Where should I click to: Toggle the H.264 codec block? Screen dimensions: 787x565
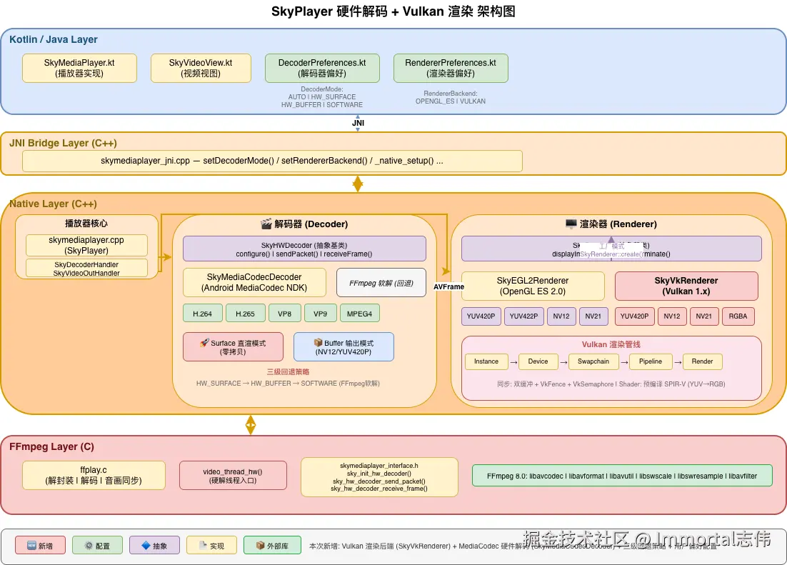(x=202, y=313)
